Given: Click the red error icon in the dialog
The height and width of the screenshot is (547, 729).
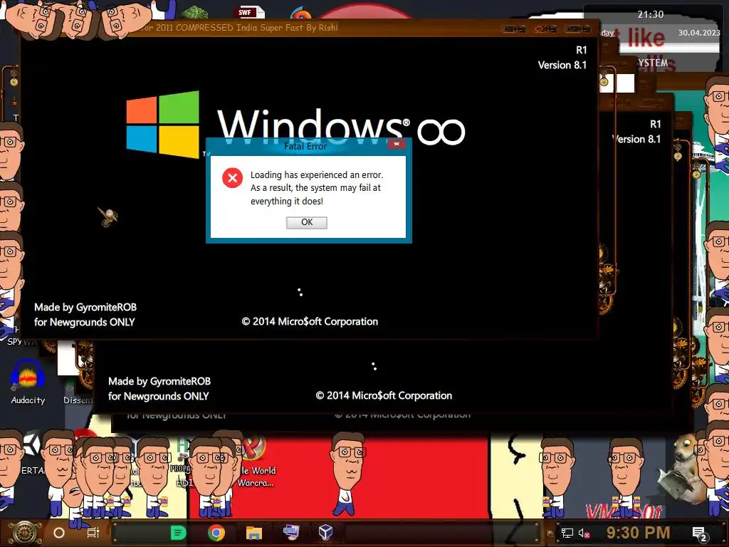Looking at the screenshot, I should coord(233,177).
